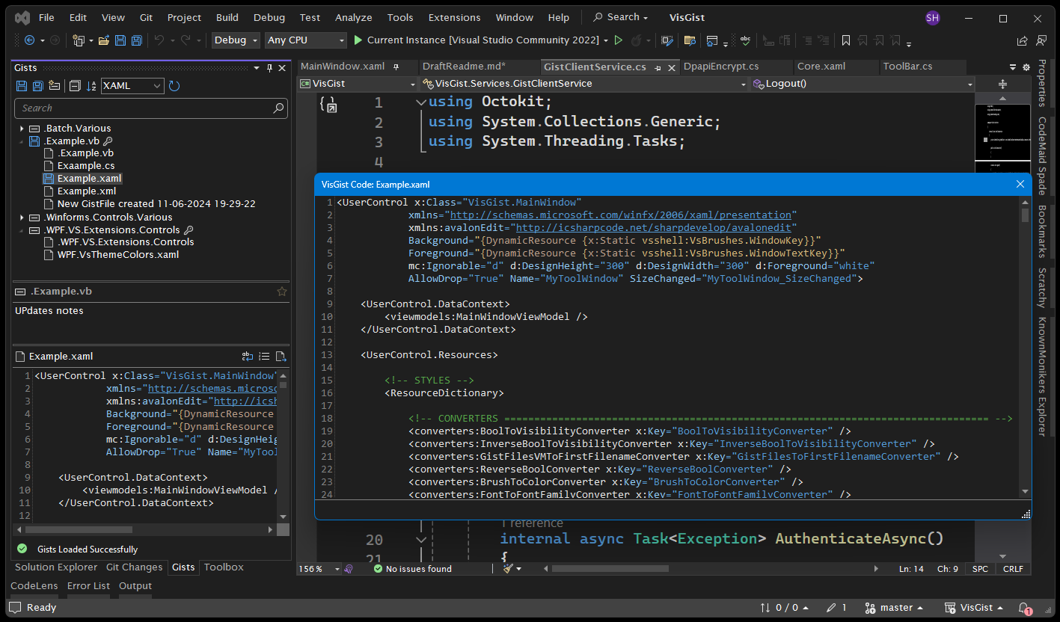Open the Analyze menu
Screen dimensions: 1060x622
pyautogui.click(x=354, y=17)
